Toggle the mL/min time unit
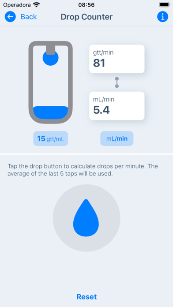The width and height of the screenshot is (173, 307). tap(117, 139)
